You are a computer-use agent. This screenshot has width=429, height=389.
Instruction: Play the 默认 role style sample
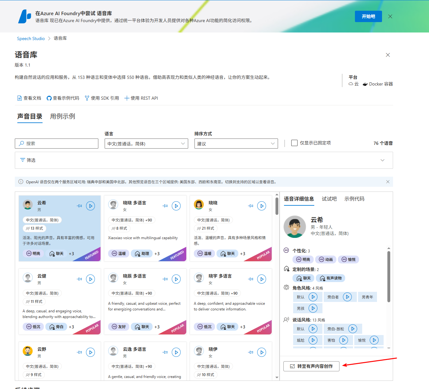tap(313, 297)
